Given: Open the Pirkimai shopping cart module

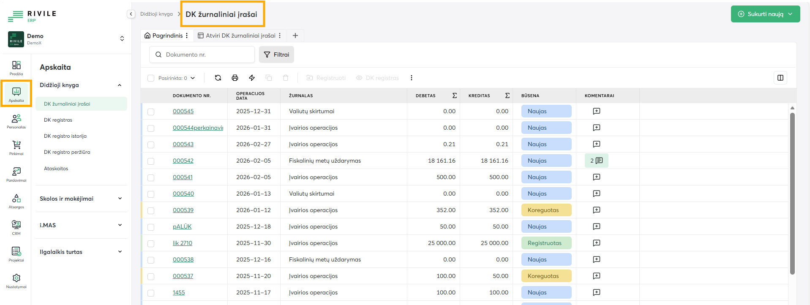Looking at the screenshot, I should (x=16, y=148).
